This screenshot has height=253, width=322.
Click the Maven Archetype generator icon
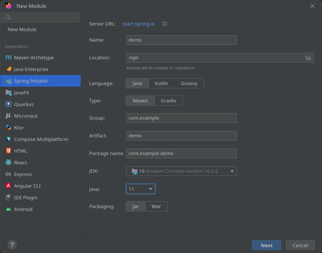coord(8,58)
